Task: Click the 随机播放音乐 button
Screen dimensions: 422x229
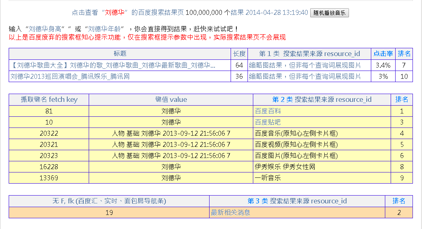Action: click(x=329, y=13)
